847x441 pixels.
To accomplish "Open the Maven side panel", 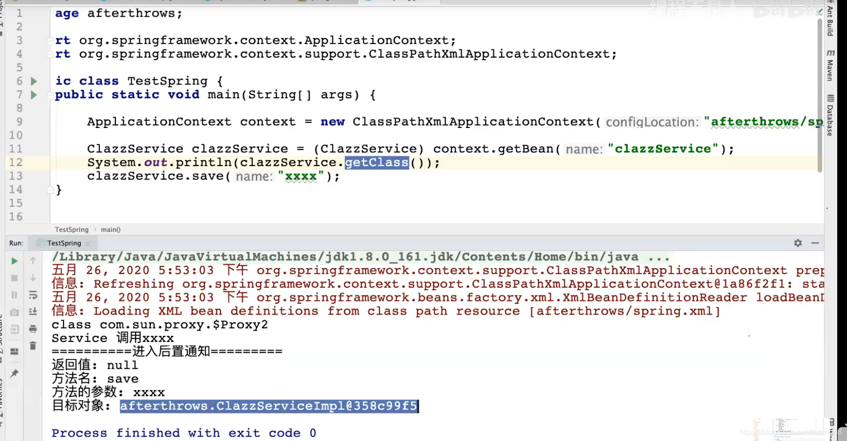I will click(830, 65).
